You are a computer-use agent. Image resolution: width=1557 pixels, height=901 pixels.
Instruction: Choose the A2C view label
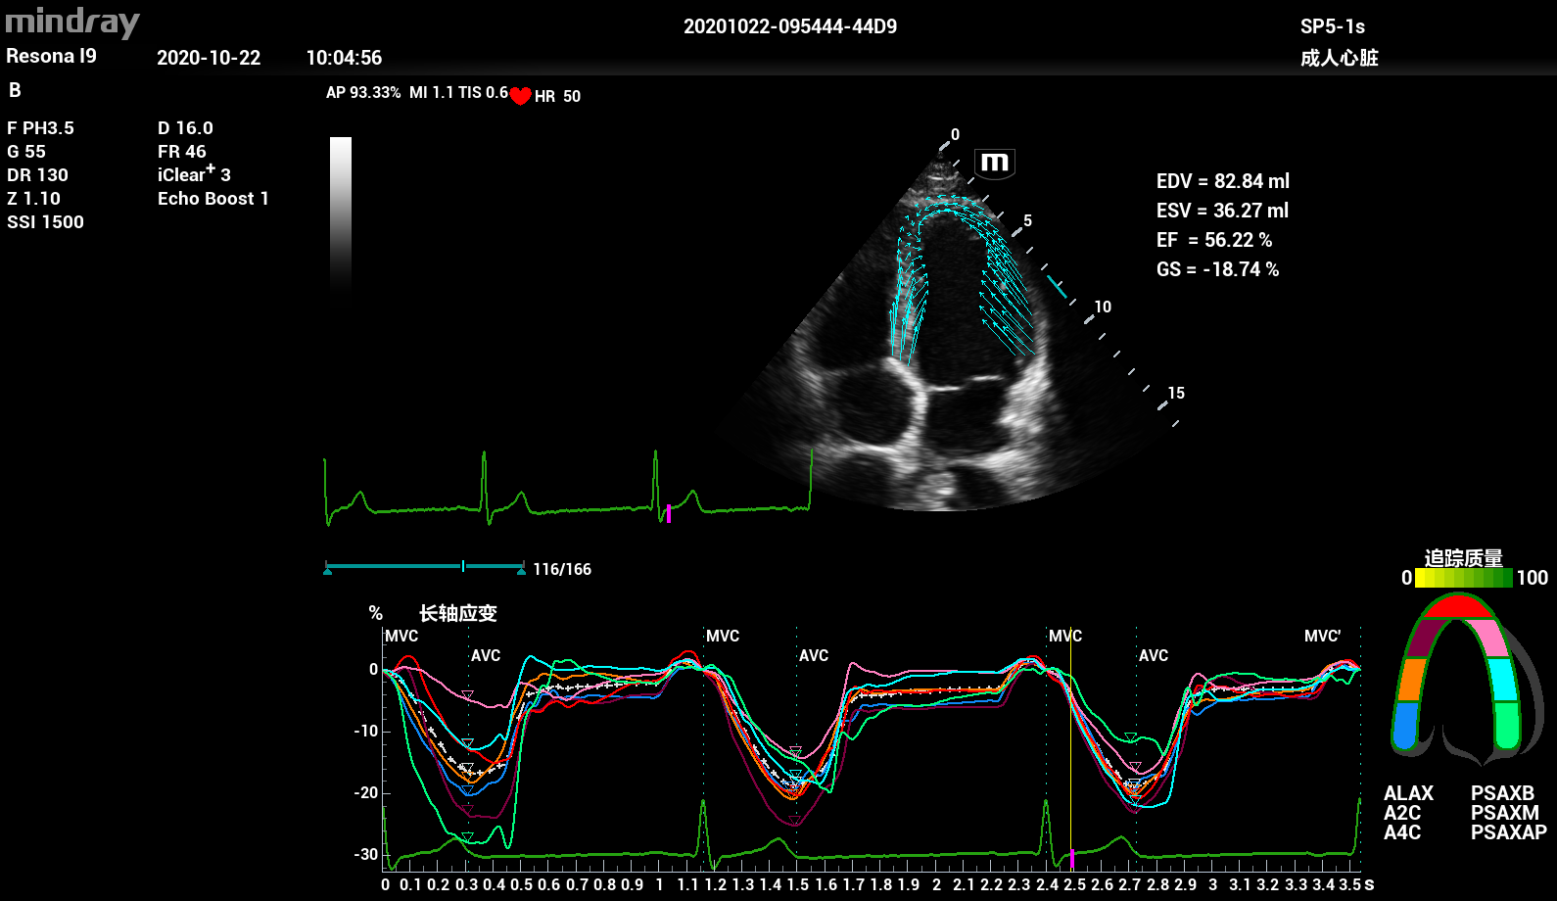[1402, 813]
